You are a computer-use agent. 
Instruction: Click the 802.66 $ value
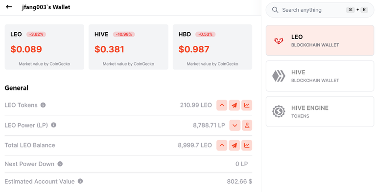pos(239,181)
